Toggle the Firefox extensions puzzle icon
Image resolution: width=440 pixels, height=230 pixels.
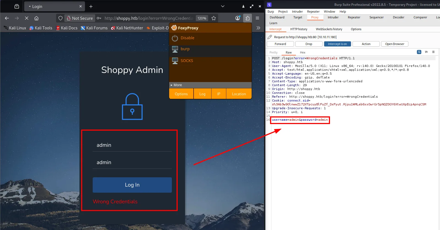click(x=248, y=18)
